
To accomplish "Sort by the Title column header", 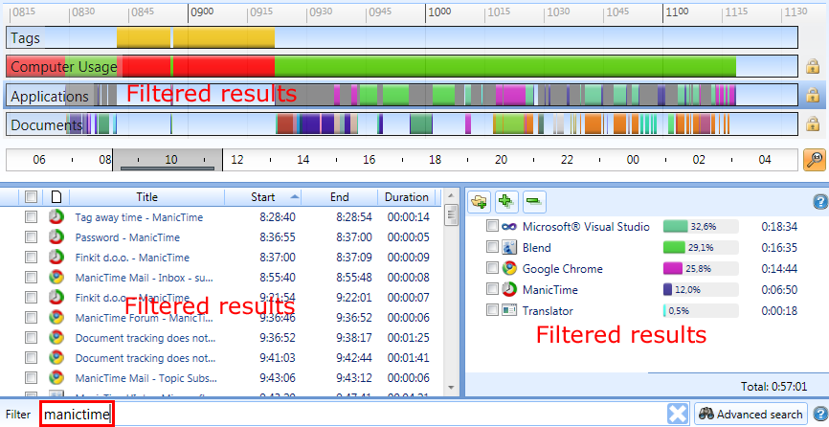I will tap(147, 197).
